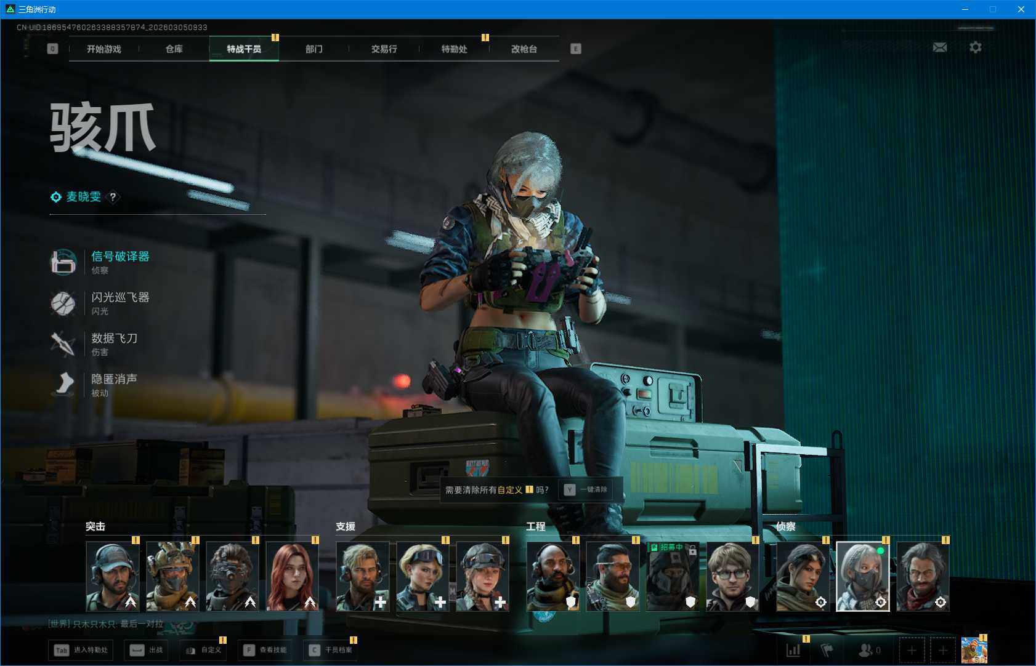
Task: Open the bar chart statistics icon
Action: pyautogui.click(x=793, y=650)
